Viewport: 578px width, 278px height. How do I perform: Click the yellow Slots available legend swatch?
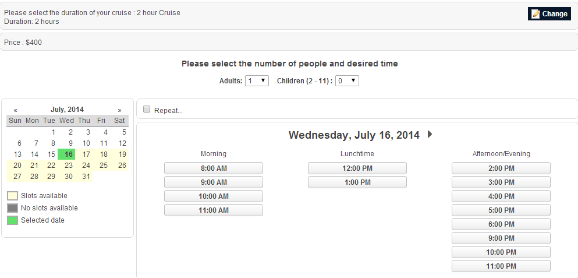12,196
